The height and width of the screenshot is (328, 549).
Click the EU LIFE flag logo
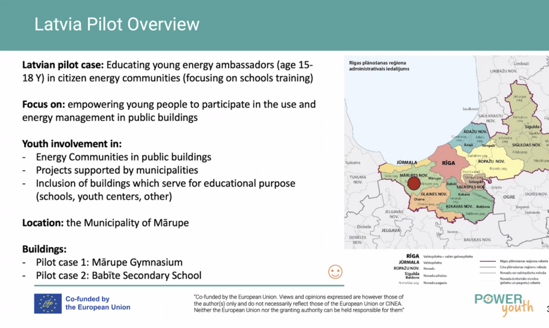click(x=48, y=303)
